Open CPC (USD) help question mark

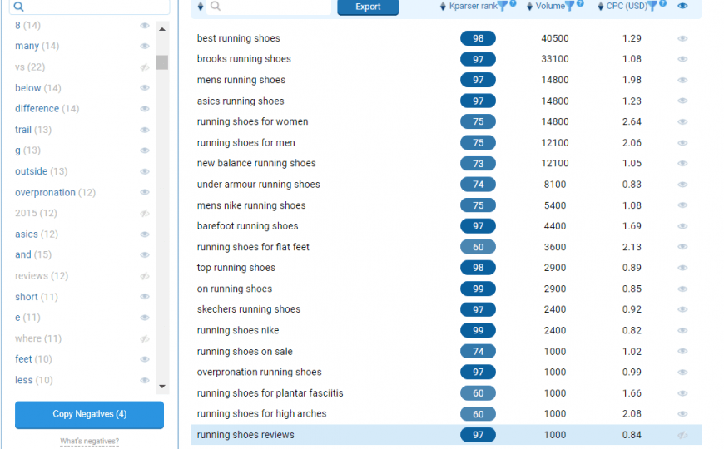(x=662, y=3)
